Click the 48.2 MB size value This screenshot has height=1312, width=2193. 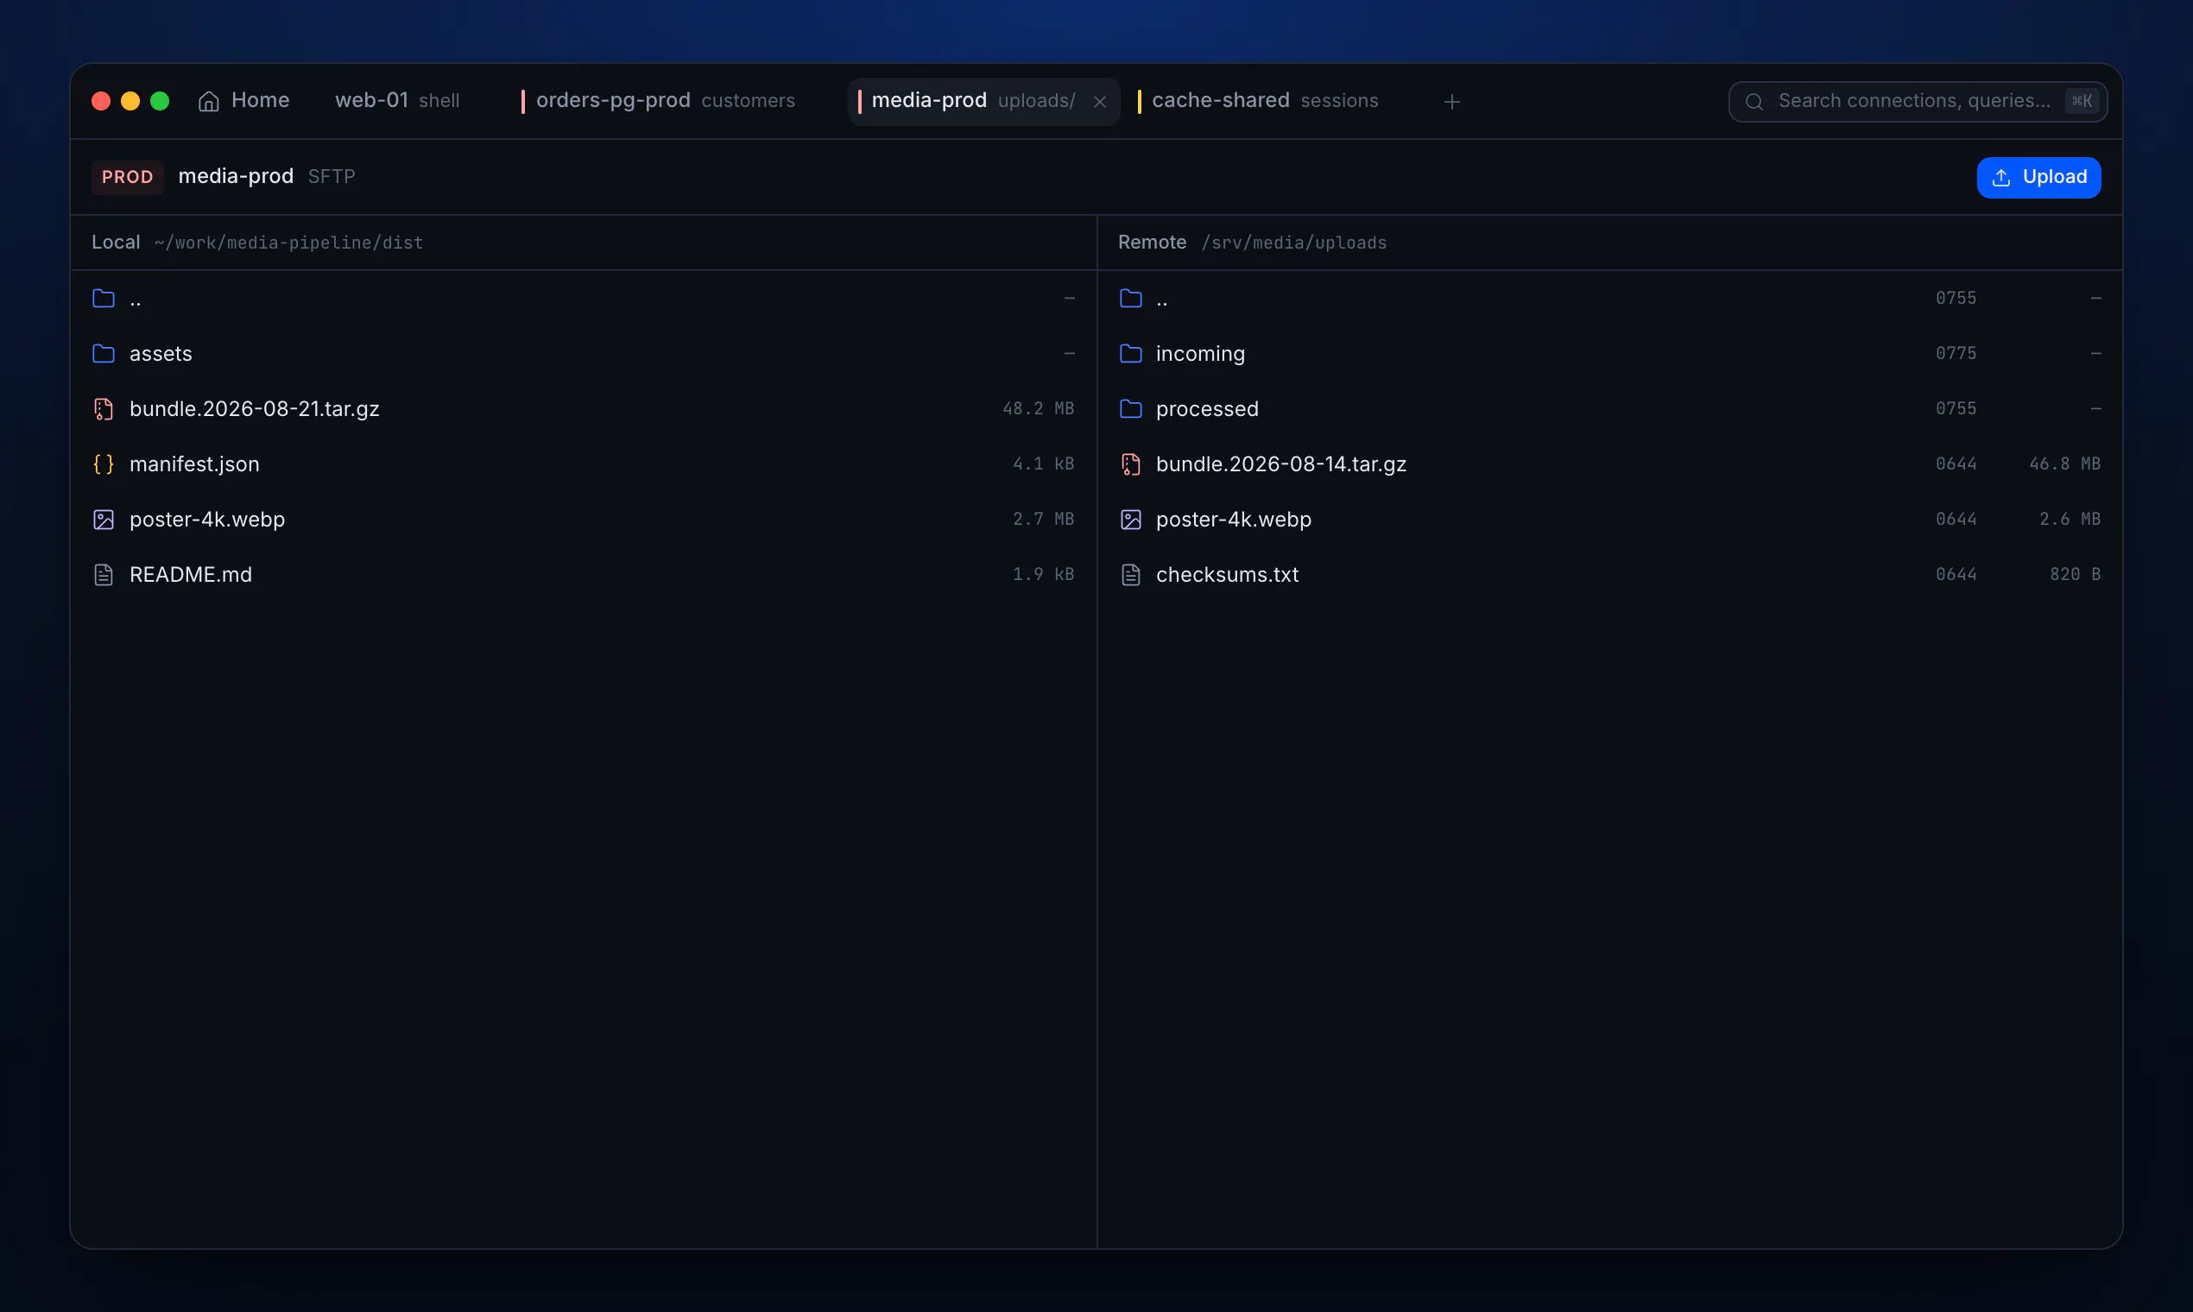coord(1038,408)
